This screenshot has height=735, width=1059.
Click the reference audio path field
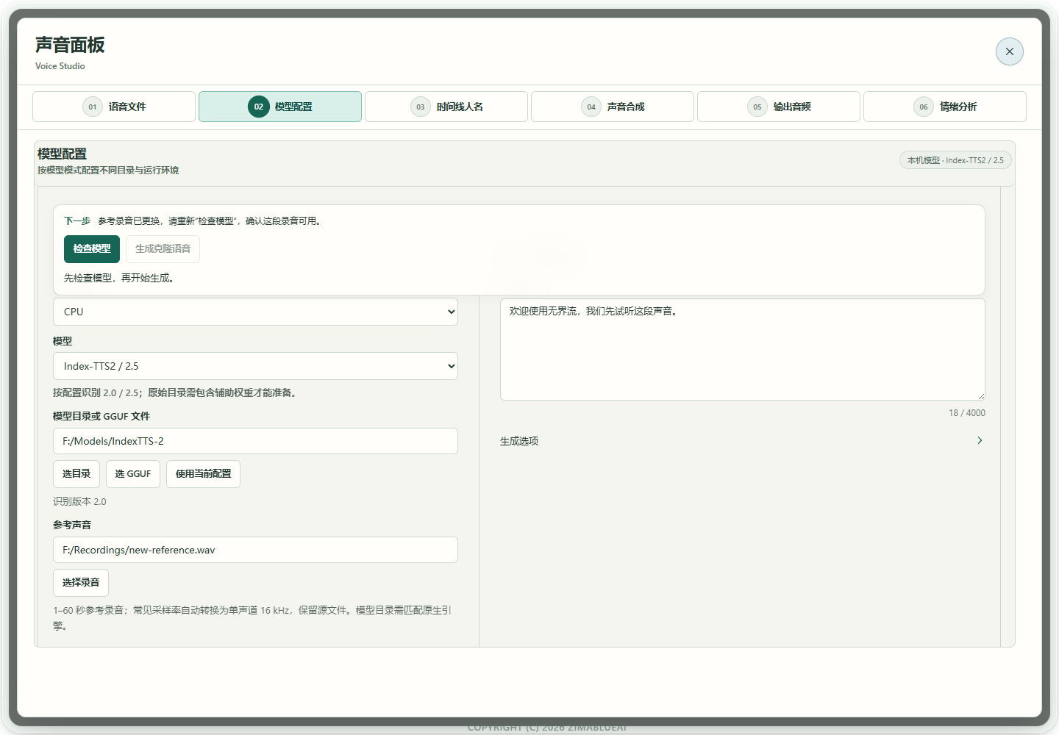click(x=255, y=550)
